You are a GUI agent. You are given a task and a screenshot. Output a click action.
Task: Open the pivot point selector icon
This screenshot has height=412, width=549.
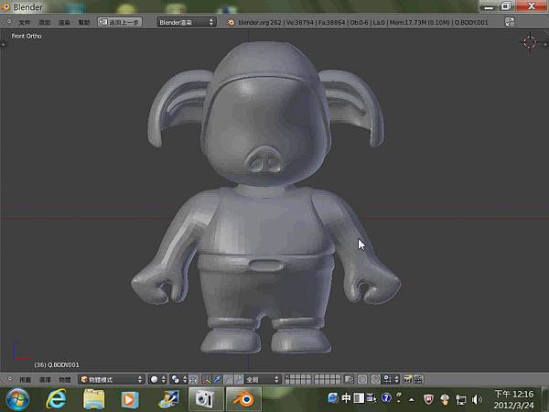pos(176,378)
